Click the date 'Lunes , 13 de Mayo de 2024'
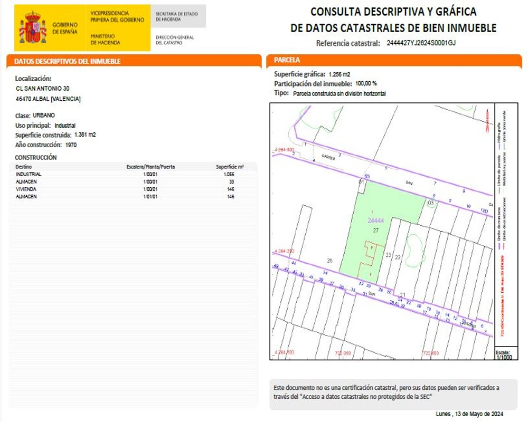Image resolution: width=528 pixels, height=422 pixels. [x=469, y=414]
